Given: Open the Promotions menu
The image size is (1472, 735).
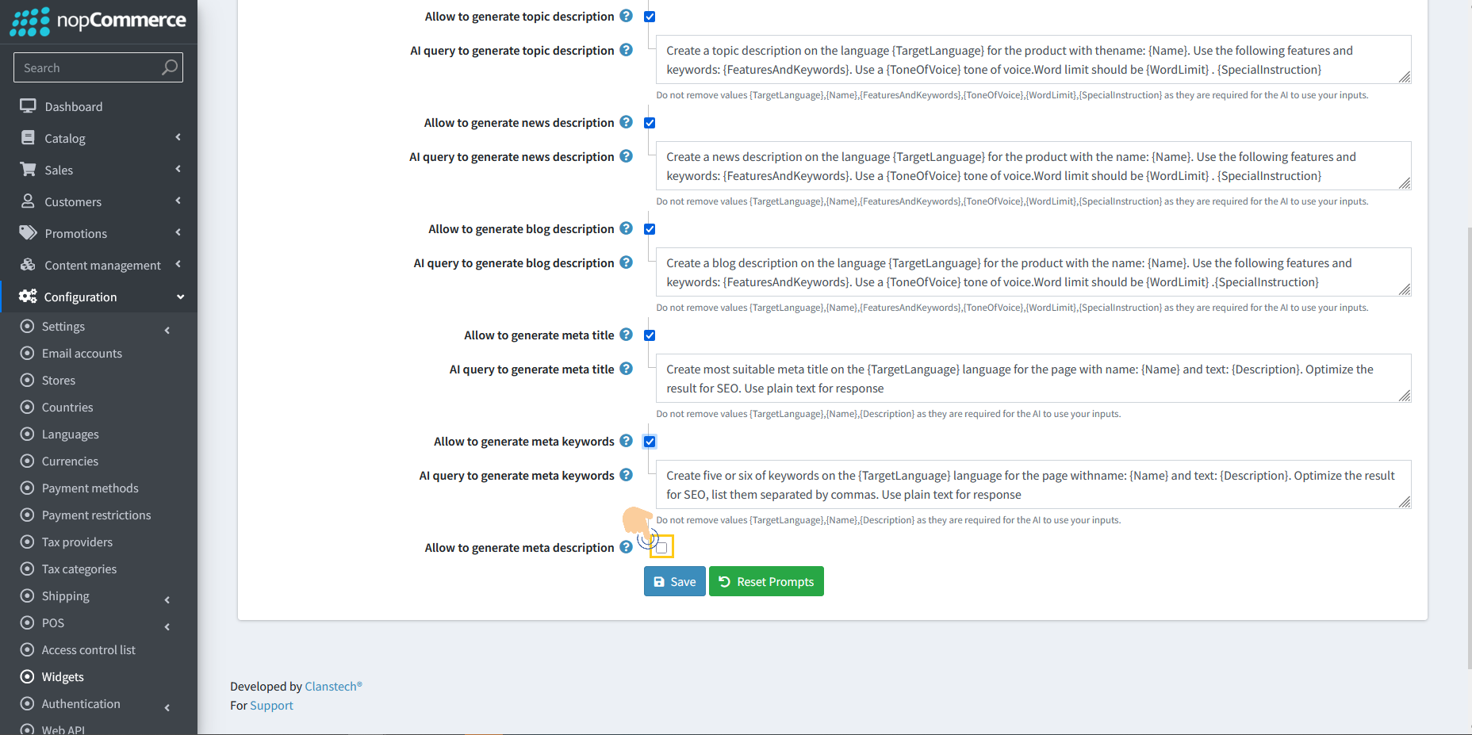Looking at the screenshot, I should [75, 232].
